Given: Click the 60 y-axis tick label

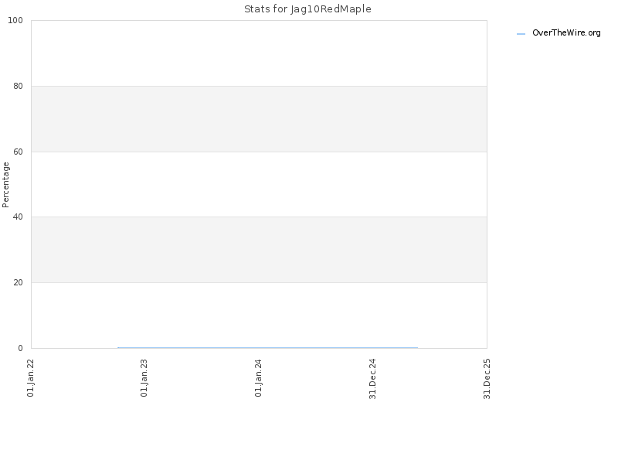Looking at the screenshot, I should pos(18,152).
